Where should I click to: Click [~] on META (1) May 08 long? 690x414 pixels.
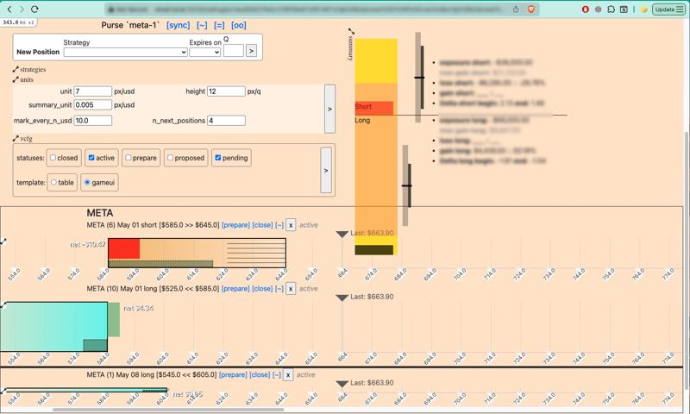pyautogui.click(x=277, y=375)
